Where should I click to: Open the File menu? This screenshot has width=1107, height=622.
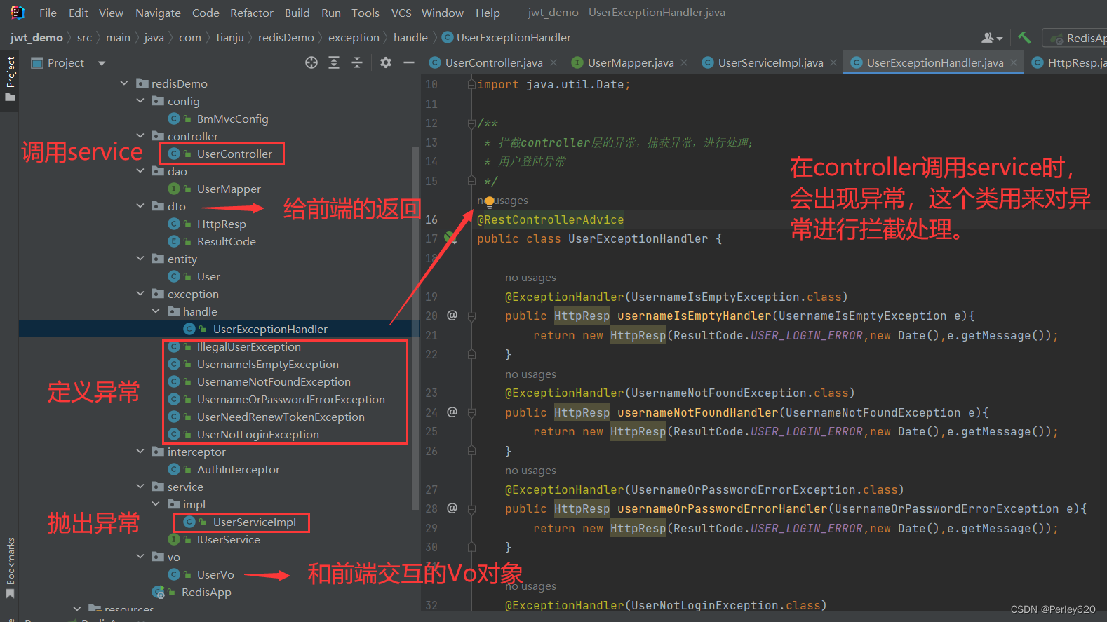click(48, 13)
